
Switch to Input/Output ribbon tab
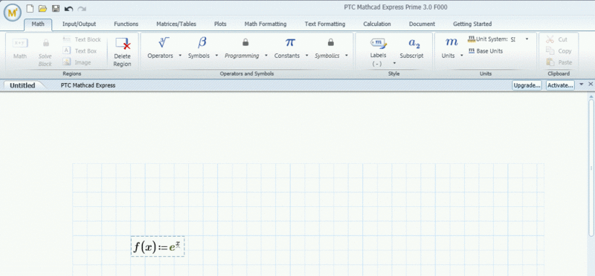pyautogui.click(x=80, y=24)
